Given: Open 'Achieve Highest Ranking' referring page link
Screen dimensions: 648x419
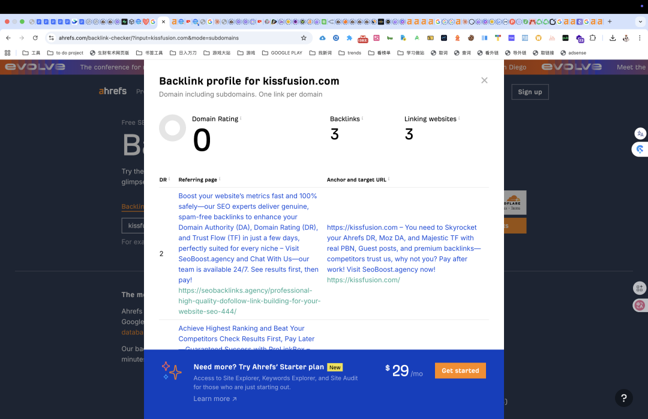Looking at the screenshot, I should [x=247, y=337].
